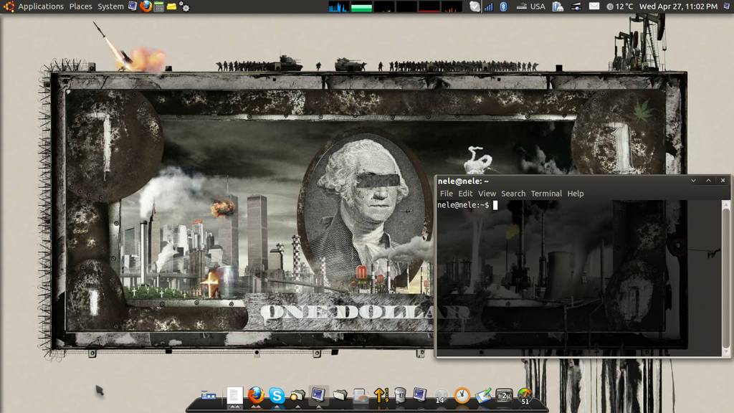This screenshot has width=734, height=413.
Task: Open the terminal View menu
Action: [487, 194]
